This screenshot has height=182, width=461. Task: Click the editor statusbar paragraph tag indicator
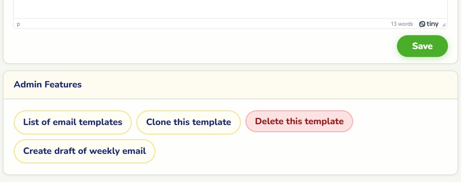tap(19, 24)
